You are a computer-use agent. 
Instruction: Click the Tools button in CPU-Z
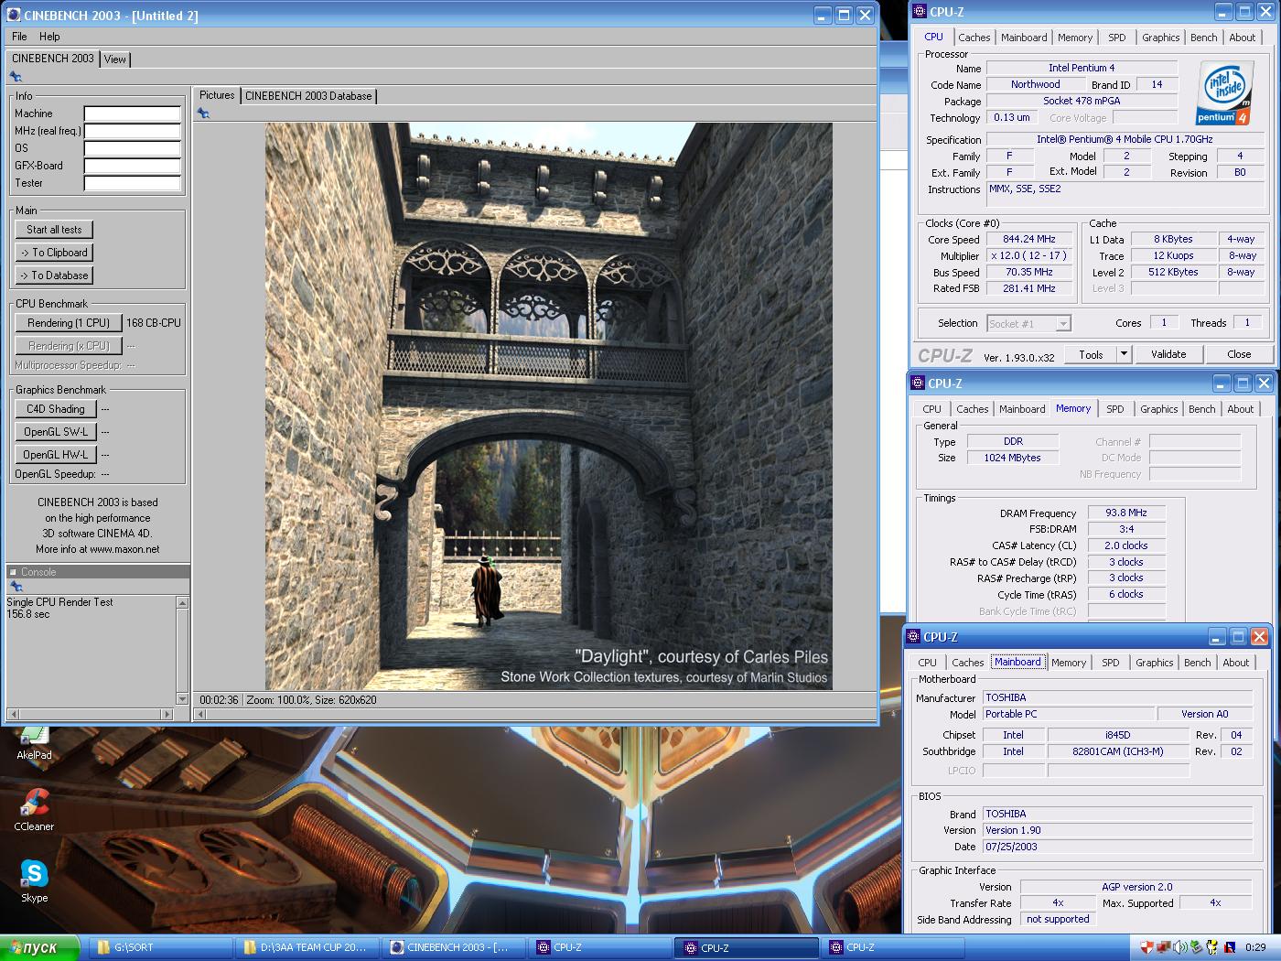click(1091, 354)
